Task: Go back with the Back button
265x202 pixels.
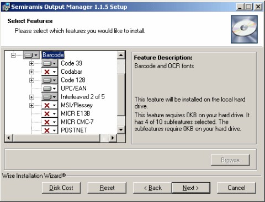Action: click(152, 188)
